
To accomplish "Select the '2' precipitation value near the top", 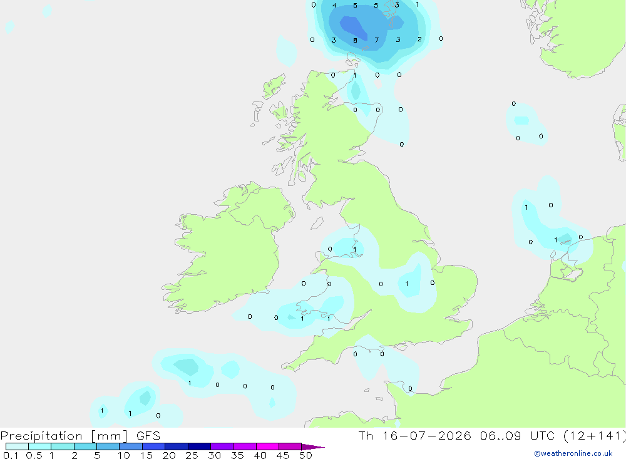I will pos(419,39).
